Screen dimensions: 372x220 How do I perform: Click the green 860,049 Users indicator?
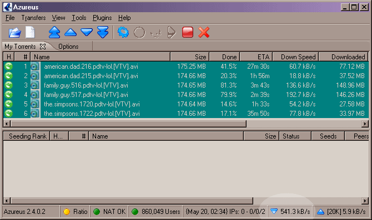[155, 212]
